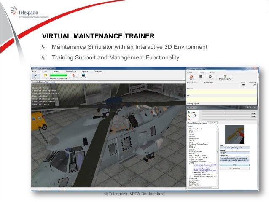Select camera set 7 Jacking
269x202 pixels.
41,104
